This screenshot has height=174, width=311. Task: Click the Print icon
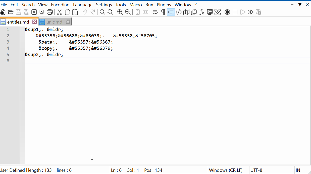click(x=50, y=12)
